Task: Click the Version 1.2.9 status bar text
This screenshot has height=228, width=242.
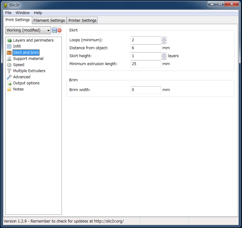Action: pyautogui.click(x=64, y=221)
